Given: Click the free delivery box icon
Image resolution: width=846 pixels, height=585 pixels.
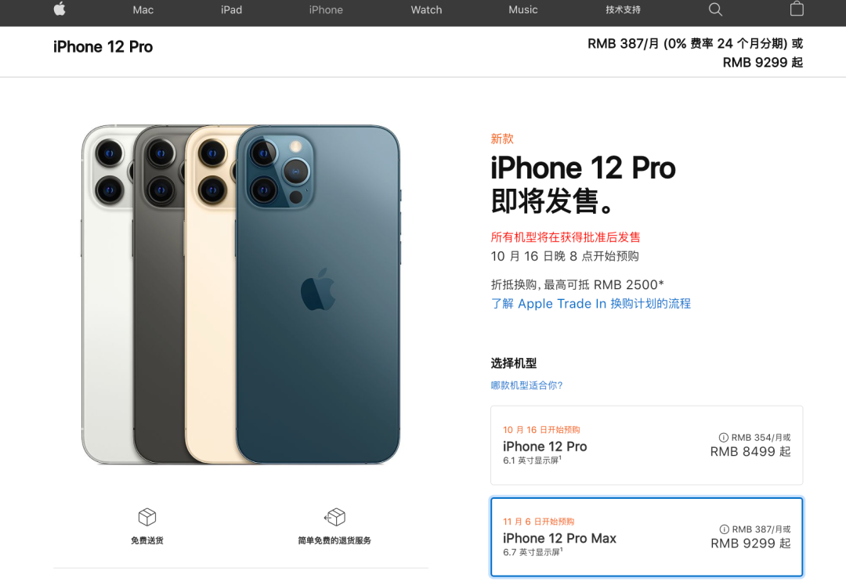Looking at the screenshot, I should 146,517.
